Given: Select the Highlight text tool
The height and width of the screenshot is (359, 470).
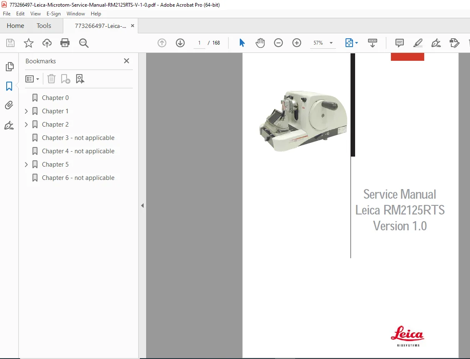Looking at the screenshot, I should coord(418,43).
